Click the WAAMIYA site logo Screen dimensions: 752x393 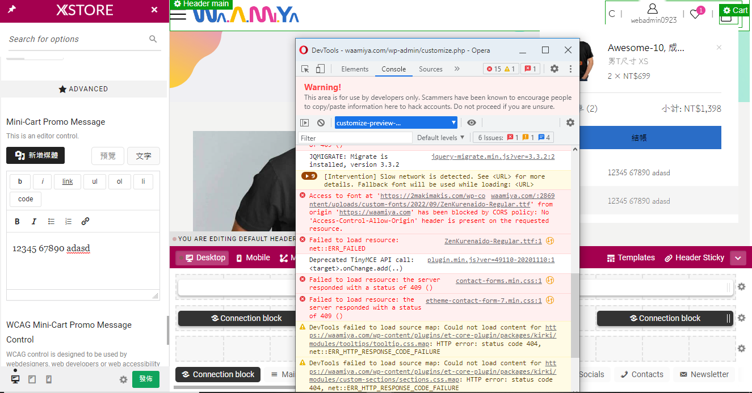(246, 16)
